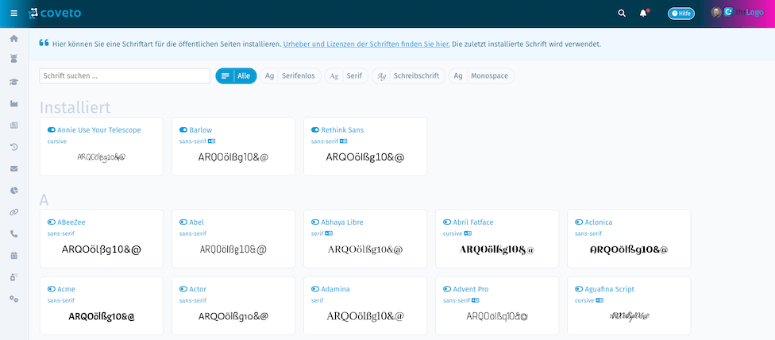Open the search magnifier in header

(x=622, y=14)
